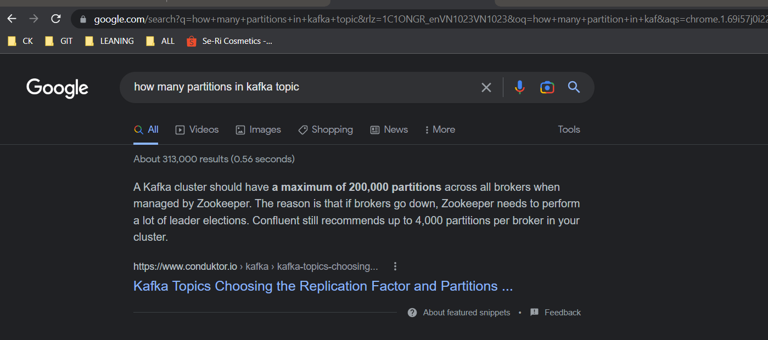Reload the page with refresh icon

pos(55,19)
